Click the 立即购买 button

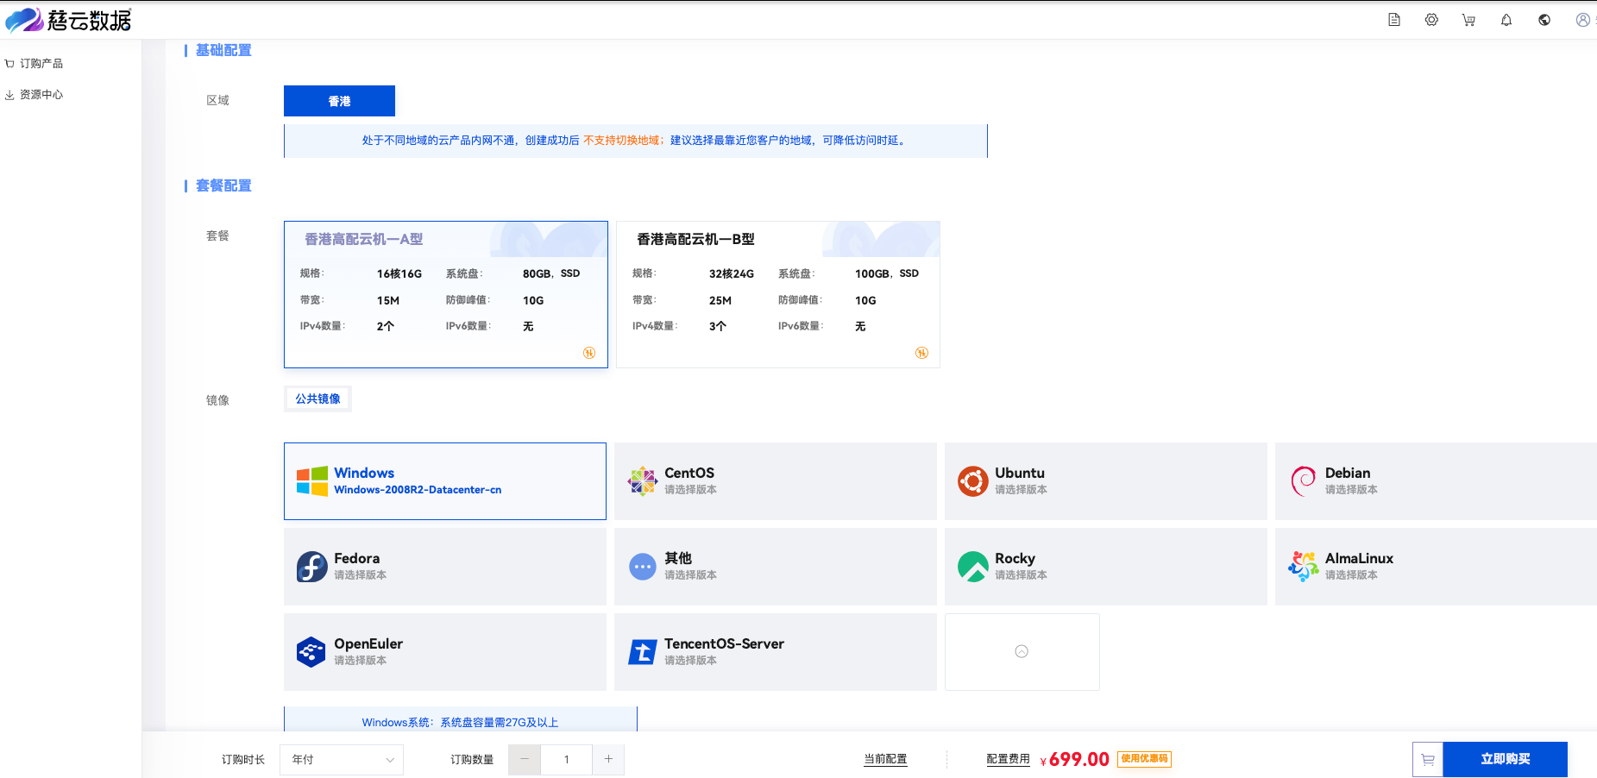pyautogui.click(x=1506, y=760)
